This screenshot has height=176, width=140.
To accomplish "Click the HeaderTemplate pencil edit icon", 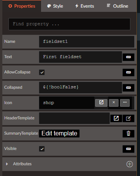I will [128, 118].
